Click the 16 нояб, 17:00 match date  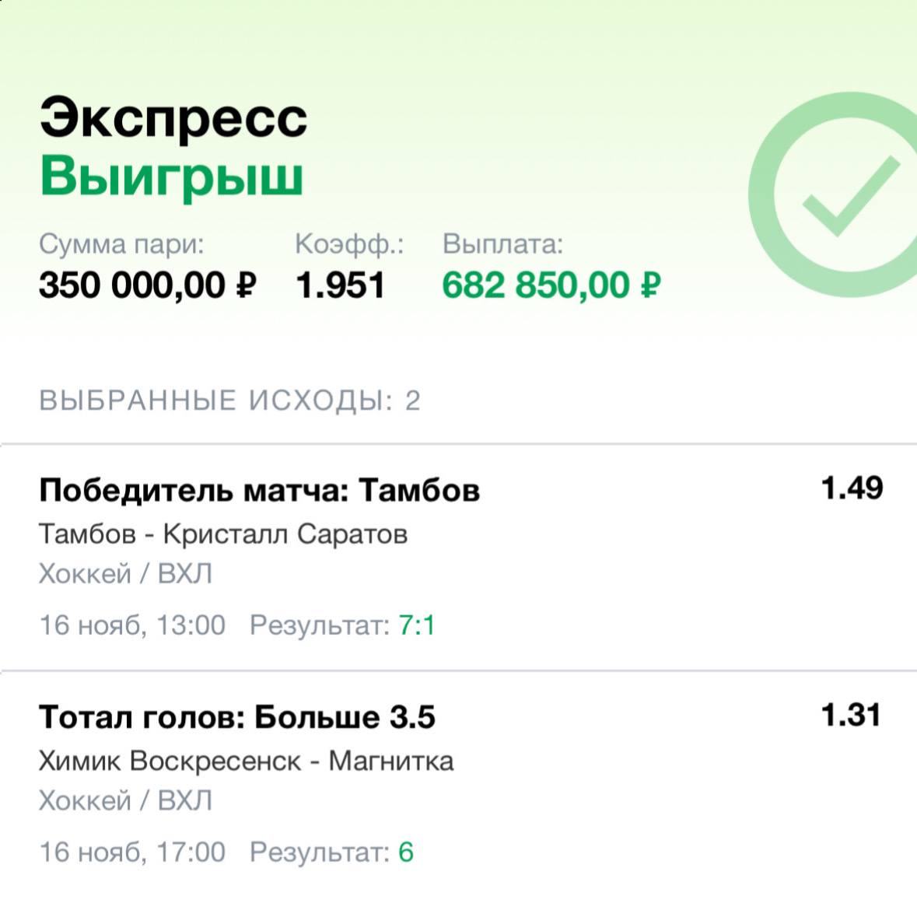(x=132, y=852)
